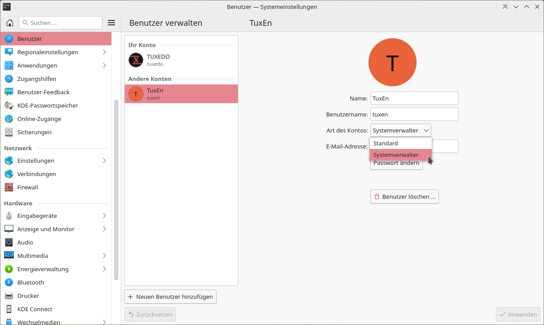The width and height of the screenshot is (544, 325).
Task: Click the Firewall brick wall icon
Action: click(x=9, y=187)
